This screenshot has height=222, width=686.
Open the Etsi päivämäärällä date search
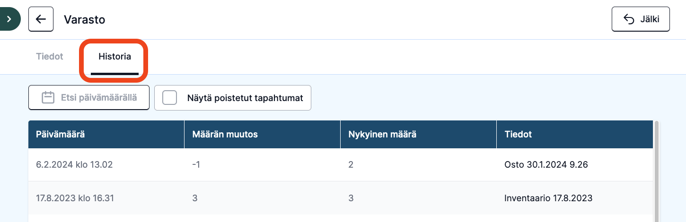tap(89, 98)
